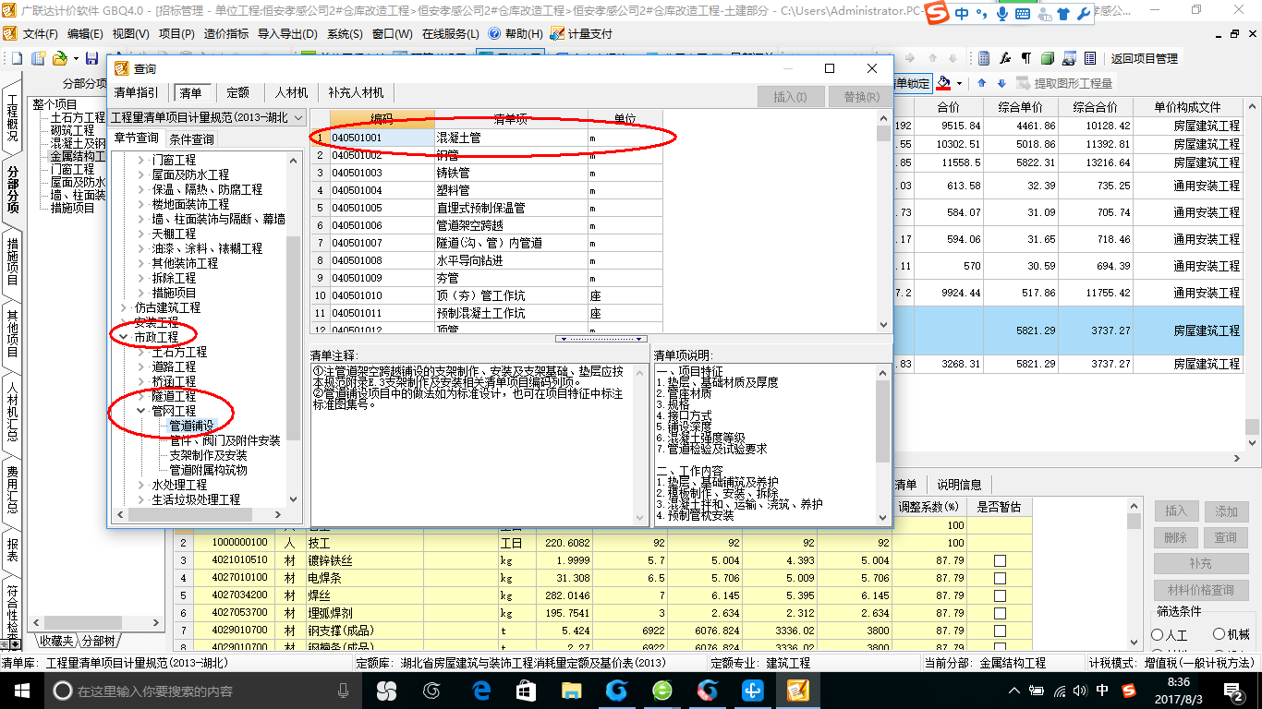Click the 补充 button on right panel
Image resolution: width=1262 pixels, height=709 pixels.
click(1200, 563)
